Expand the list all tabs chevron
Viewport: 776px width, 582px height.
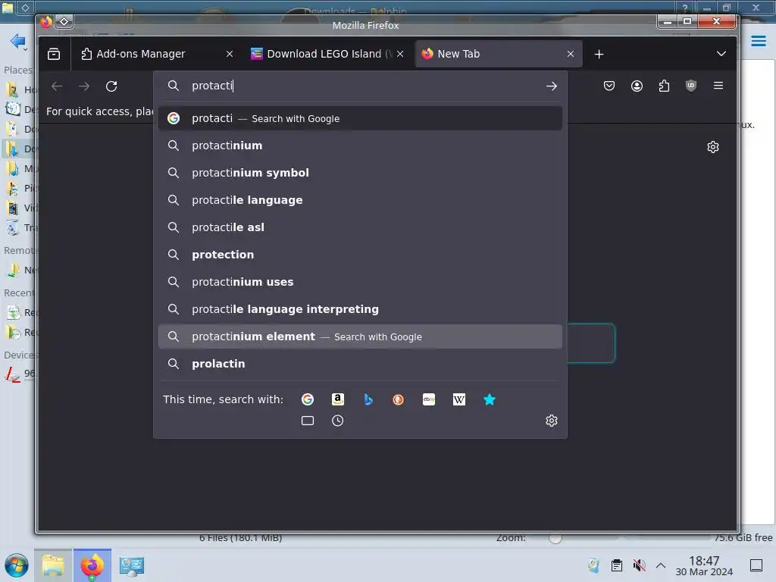pyautogui.click(x=721, y=54)
